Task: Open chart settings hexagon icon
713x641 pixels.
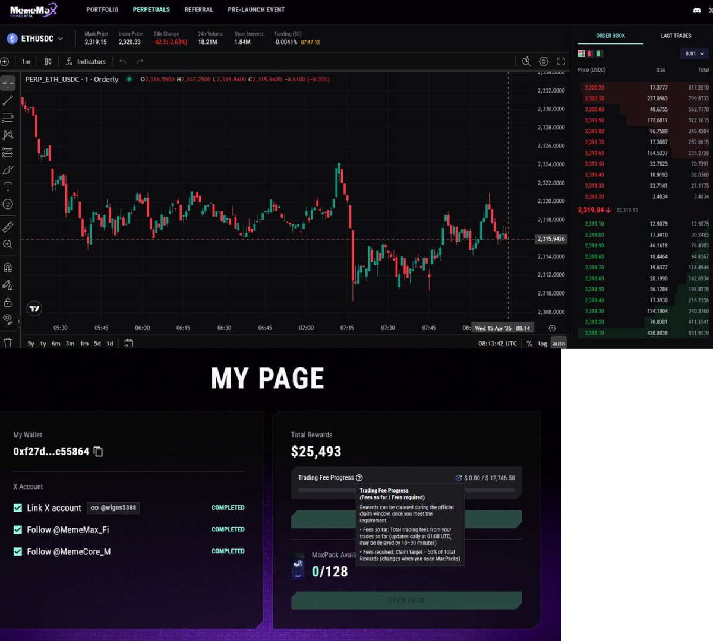Action: click(544, 61)
